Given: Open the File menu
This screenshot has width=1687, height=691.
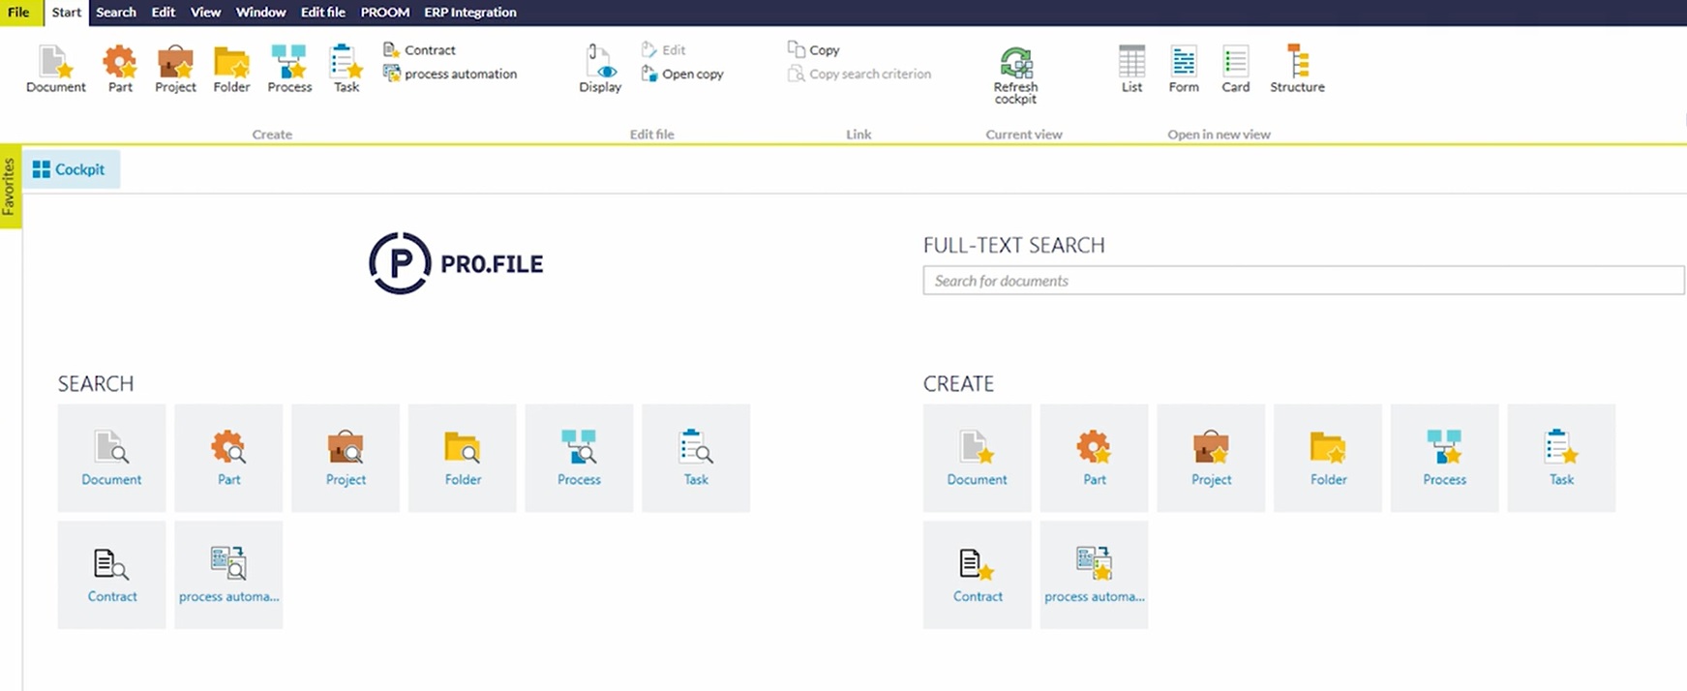Looking at the screenshot, I should (18, 13).
